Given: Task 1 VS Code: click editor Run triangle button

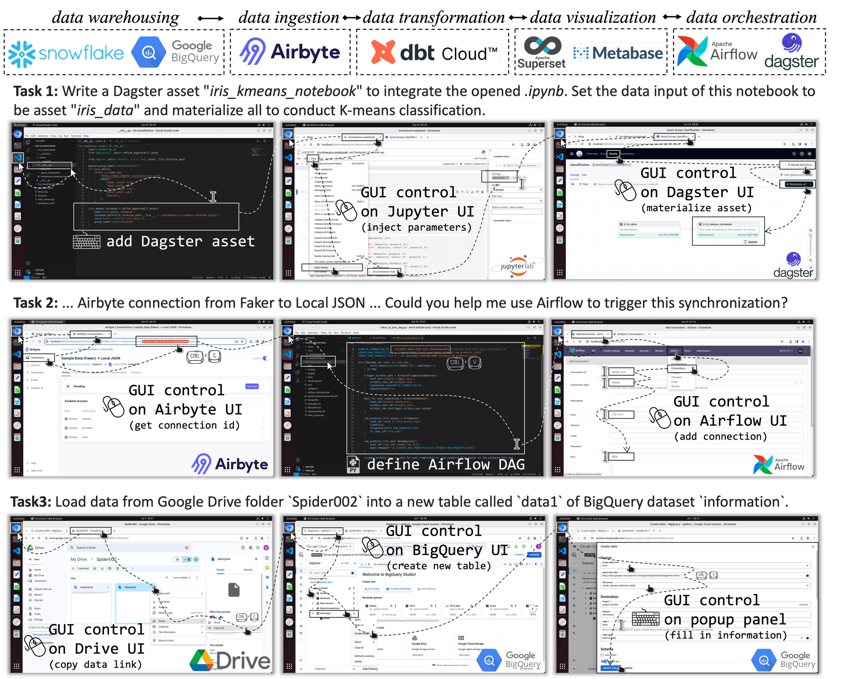Looking at the screenshot, I should (258, 141).
